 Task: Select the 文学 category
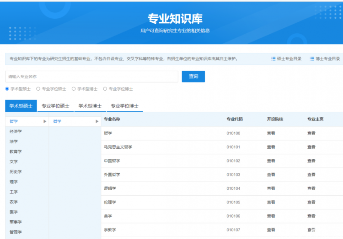tap(14, 161)
